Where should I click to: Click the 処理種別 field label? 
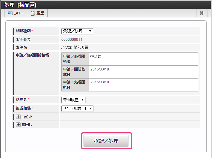(x=23, y=31)
